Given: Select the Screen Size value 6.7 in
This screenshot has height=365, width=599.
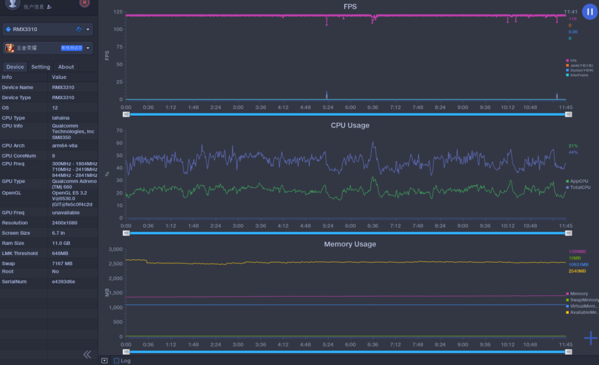Looking at the screenshot, I should pos(58,233).
